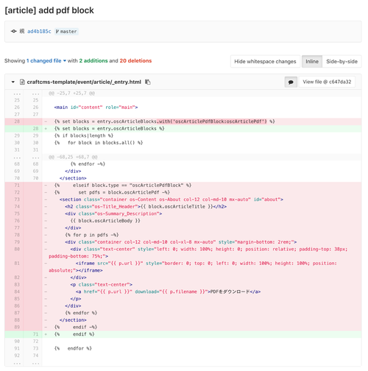The width and height of the screenshot is (368, 371).
Task: Switch to Inline diff view
Action: [312, 61]
